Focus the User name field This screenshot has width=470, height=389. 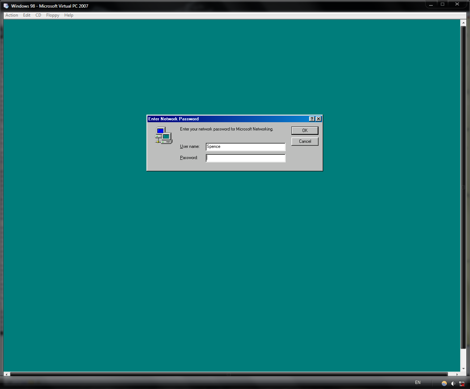tap(245, 147)
